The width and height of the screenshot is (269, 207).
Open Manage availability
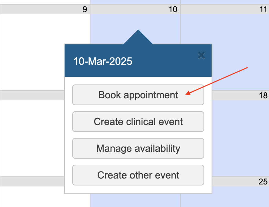tap(138, 149)
